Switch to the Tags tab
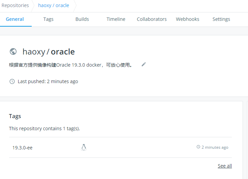The width and height of the screenshot is (248, 179). point(48,19)
